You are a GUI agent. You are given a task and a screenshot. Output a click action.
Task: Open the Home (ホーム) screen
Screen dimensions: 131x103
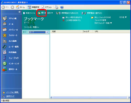(20, 7)
